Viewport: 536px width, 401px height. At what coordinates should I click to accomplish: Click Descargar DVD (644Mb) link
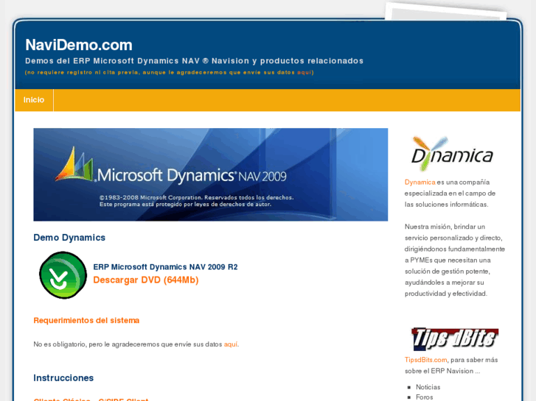pos(146,280)
